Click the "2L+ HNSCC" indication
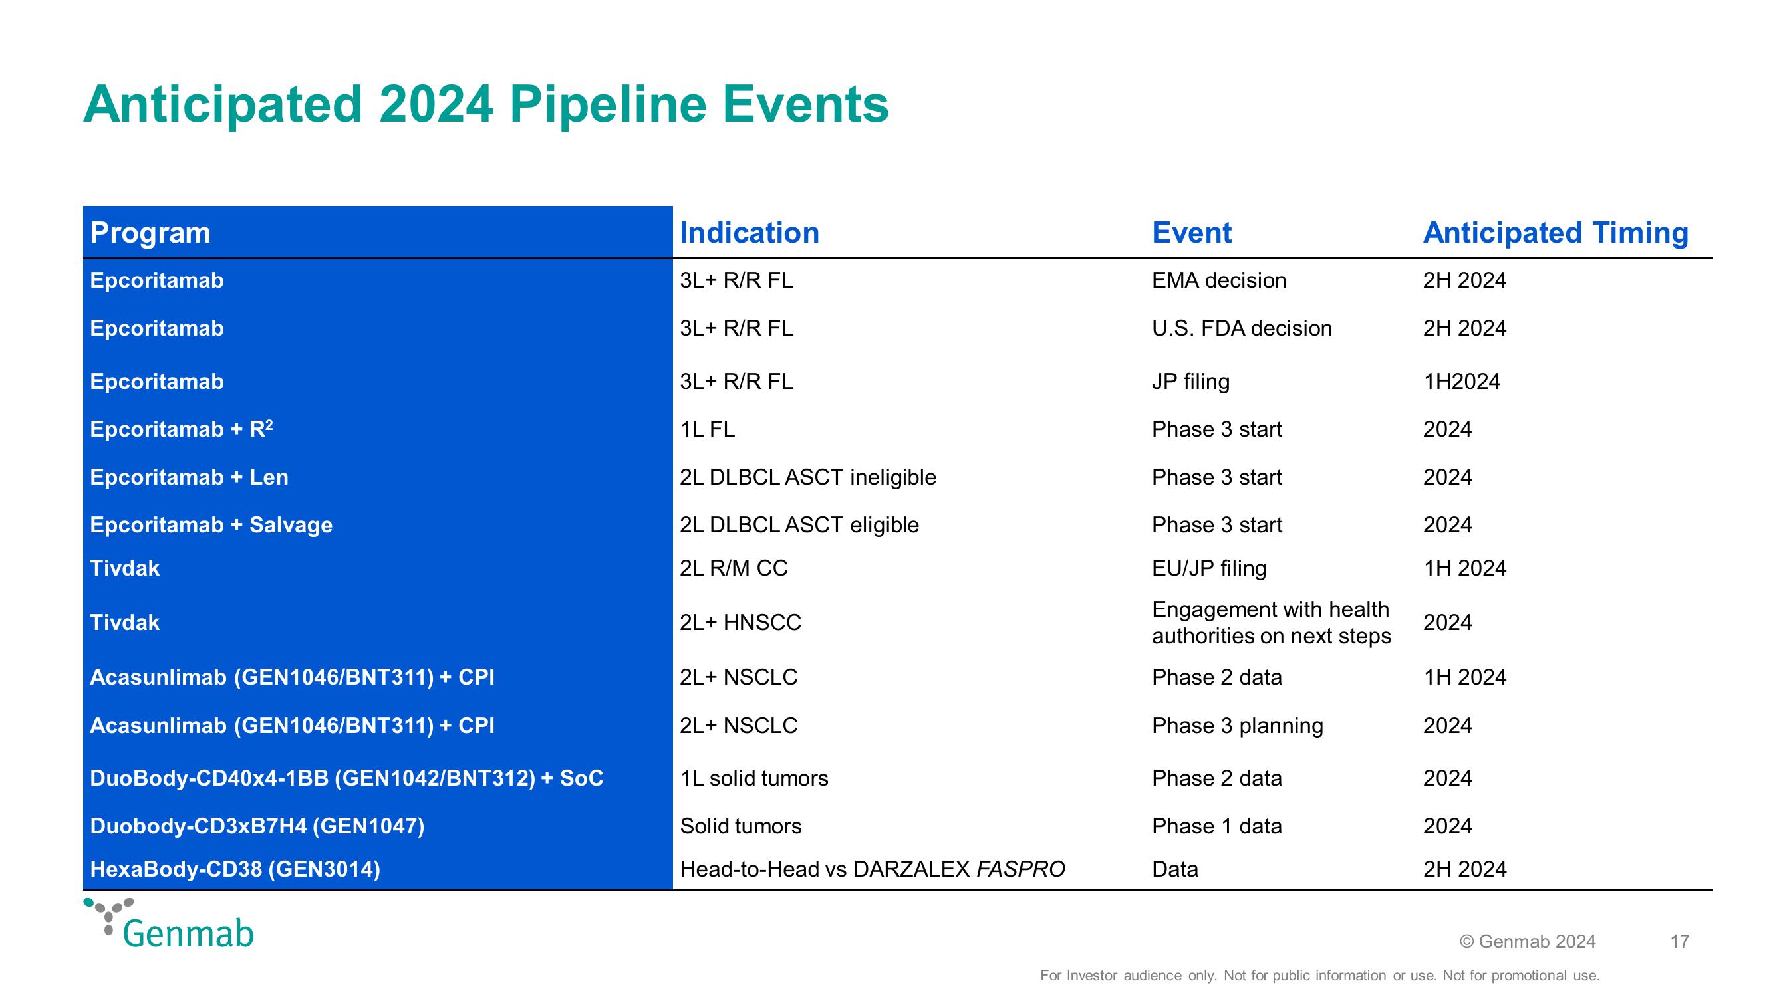Image resolution: width=1773 pixels, height=997 pixels. coord(740,623)
